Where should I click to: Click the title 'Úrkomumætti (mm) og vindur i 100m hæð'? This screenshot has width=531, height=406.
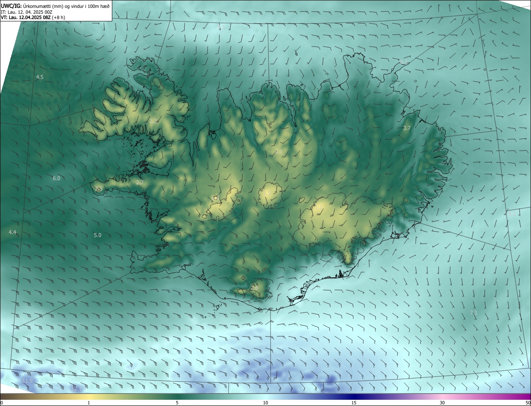coord(66,6)
